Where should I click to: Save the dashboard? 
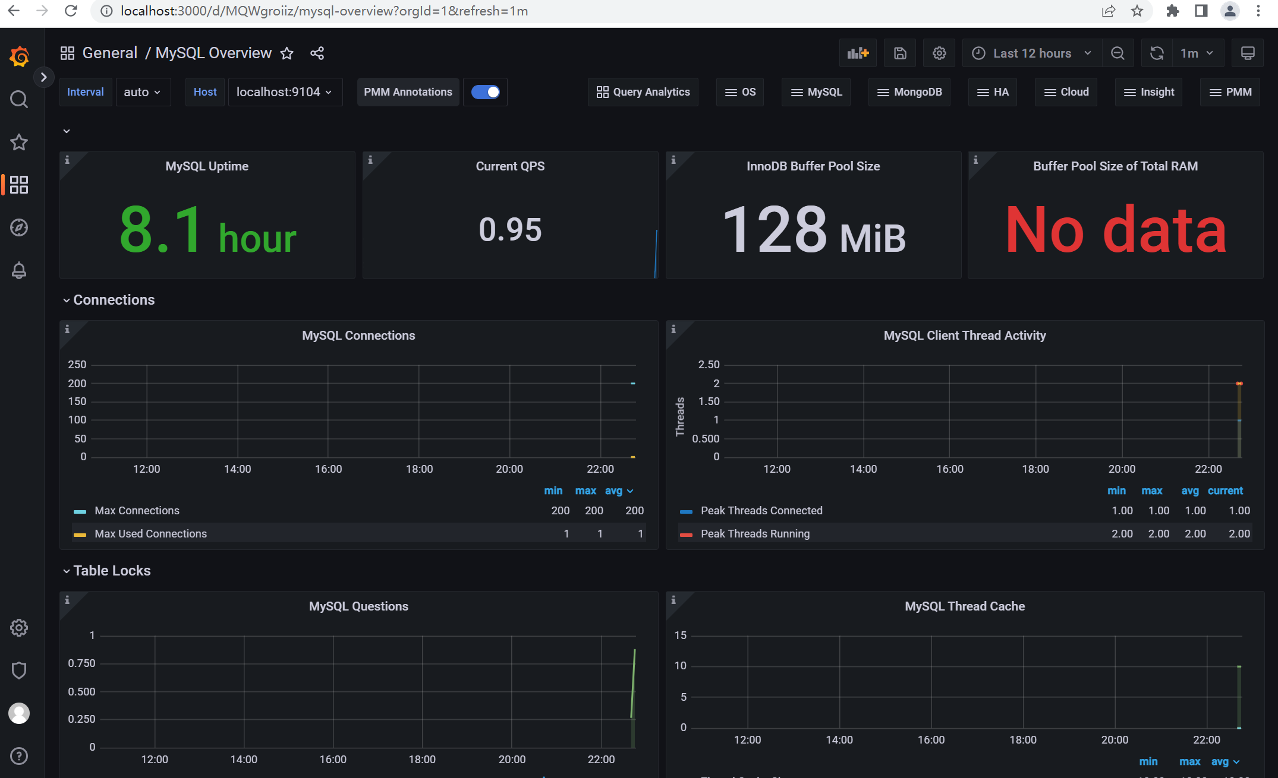click(900, 53)
